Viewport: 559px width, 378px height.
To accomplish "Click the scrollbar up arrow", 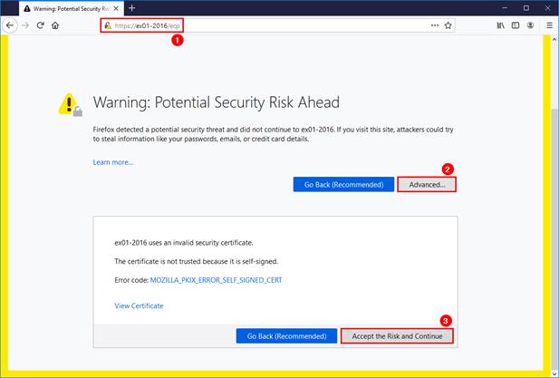I will [x=554, y=38].
